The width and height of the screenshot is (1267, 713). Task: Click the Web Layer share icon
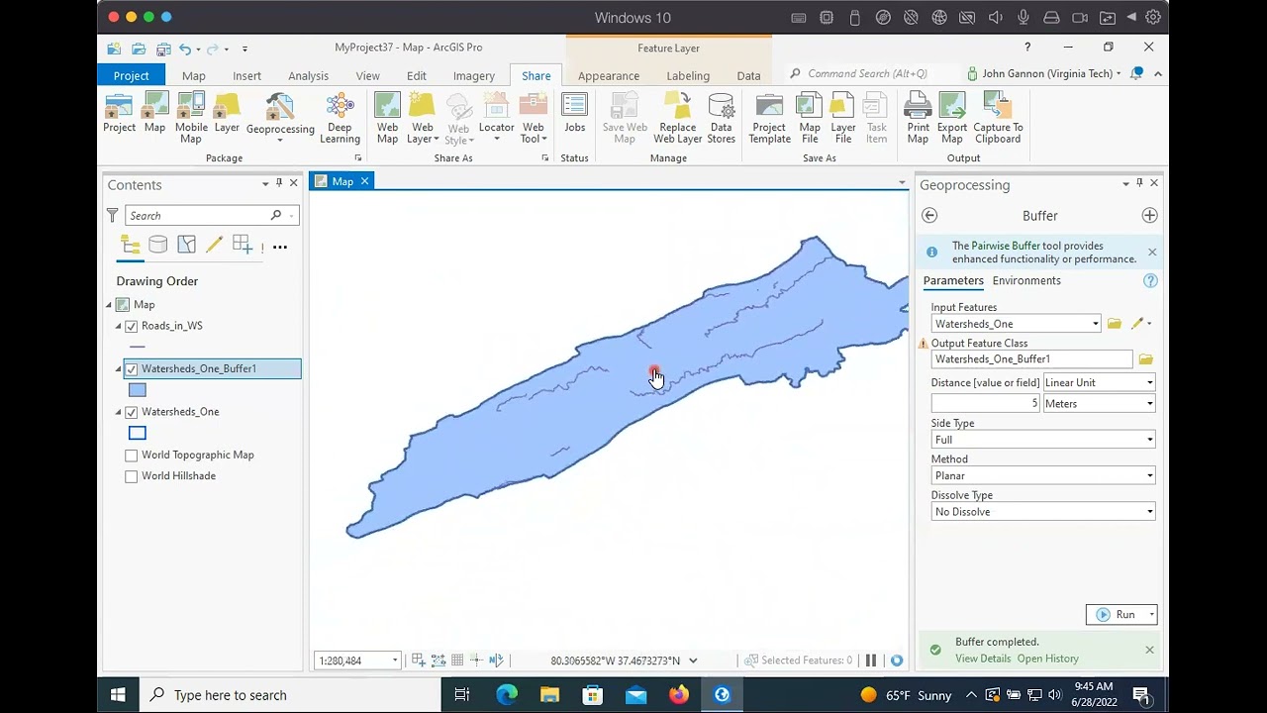423,118
